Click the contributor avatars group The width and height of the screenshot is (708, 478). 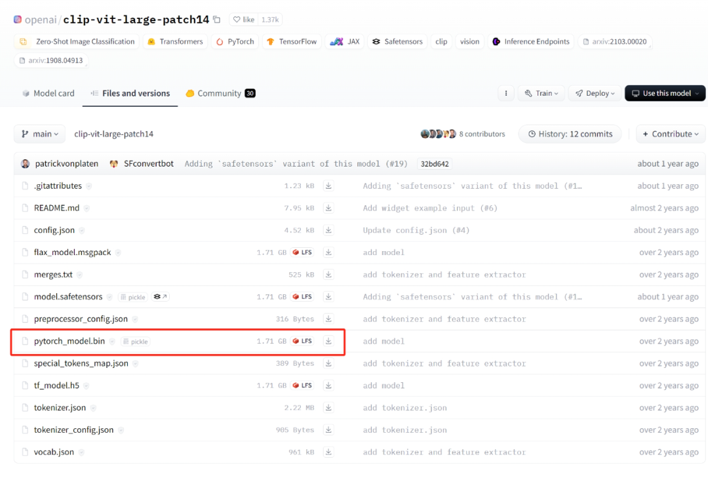point(438,134)
